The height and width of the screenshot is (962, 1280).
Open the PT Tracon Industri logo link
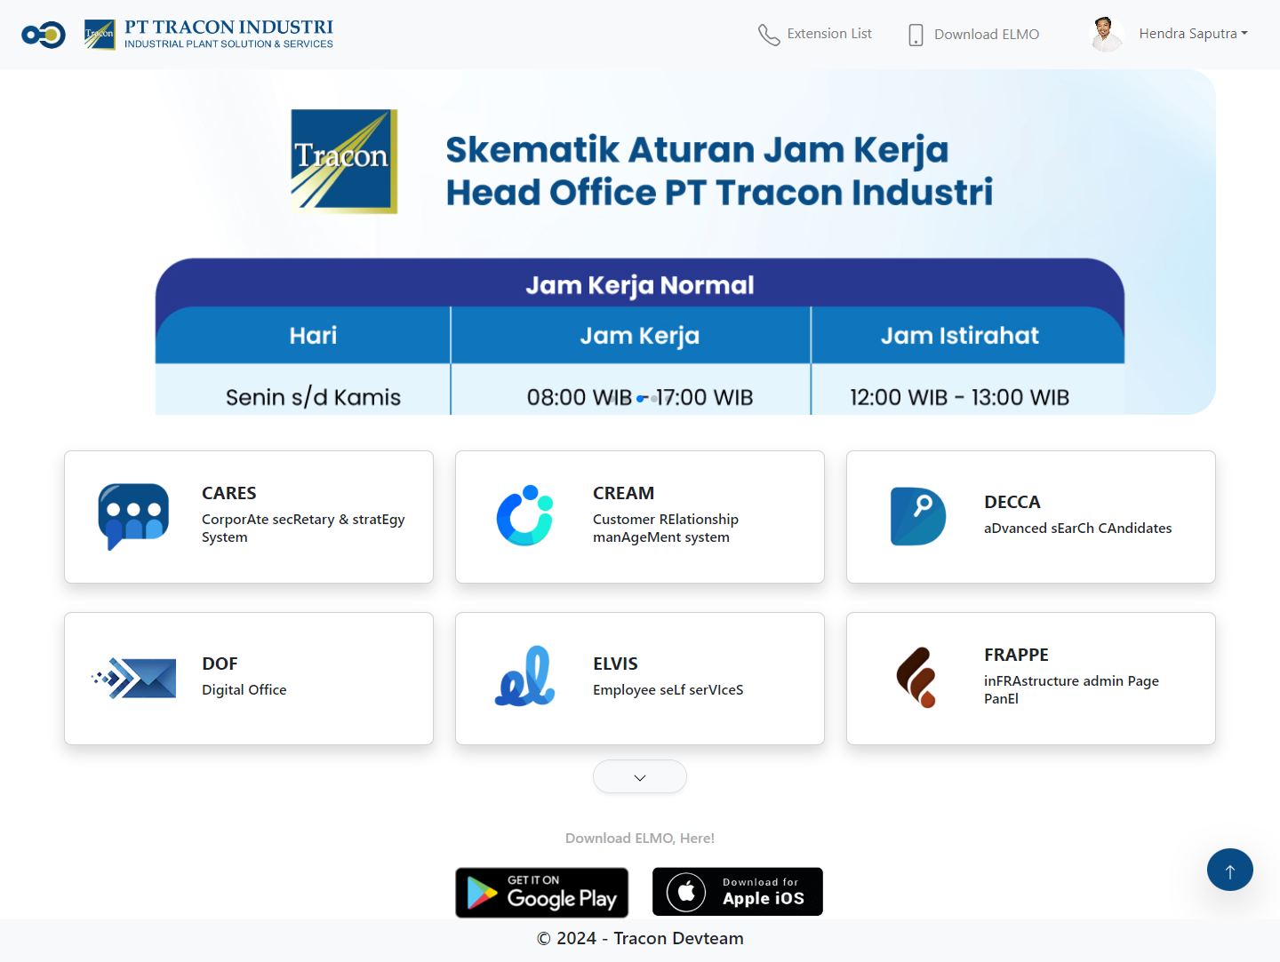(x=209, y=34)
